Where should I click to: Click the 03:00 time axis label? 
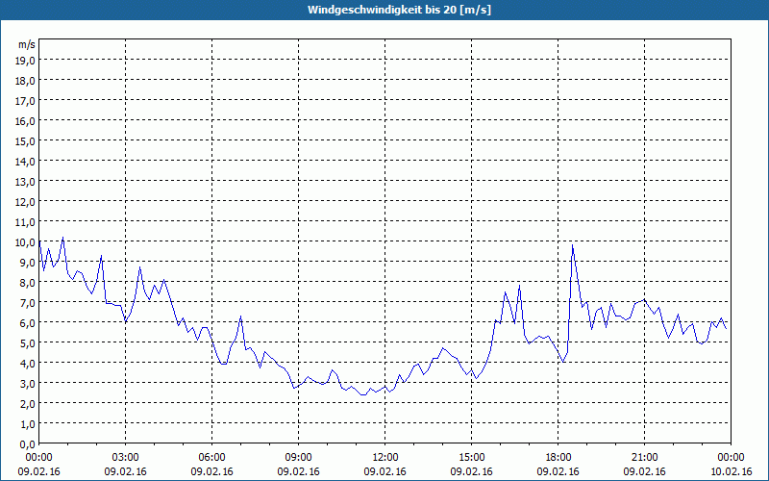coord(126,458)
